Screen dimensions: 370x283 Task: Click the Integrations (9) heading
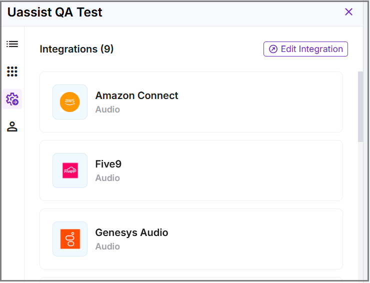coord(76,49)
